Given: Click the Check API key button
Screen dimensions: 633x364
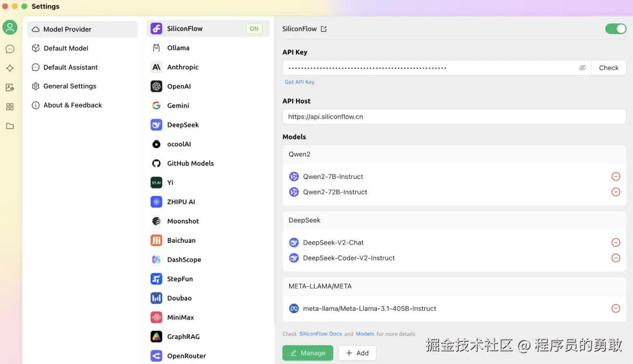Looking at the screenshot, I should pyautogui.click(x=608, y=68).
